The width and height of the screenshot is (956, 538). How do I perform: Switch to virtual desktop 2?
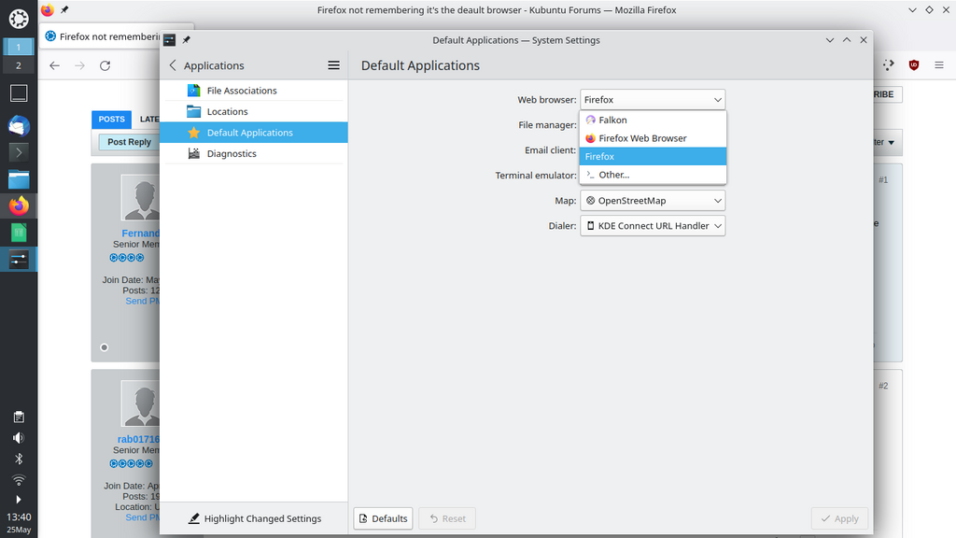tap(19, 65)
